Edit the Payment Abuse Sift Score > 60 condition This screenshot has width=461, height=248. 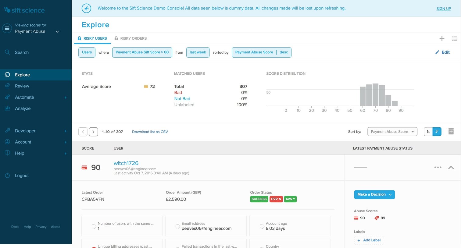click(142, 52)
